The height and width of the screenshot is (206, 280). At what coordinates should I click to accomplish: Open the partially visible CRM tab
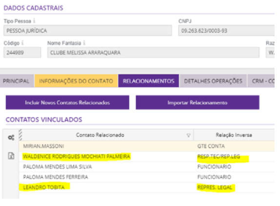261,81
